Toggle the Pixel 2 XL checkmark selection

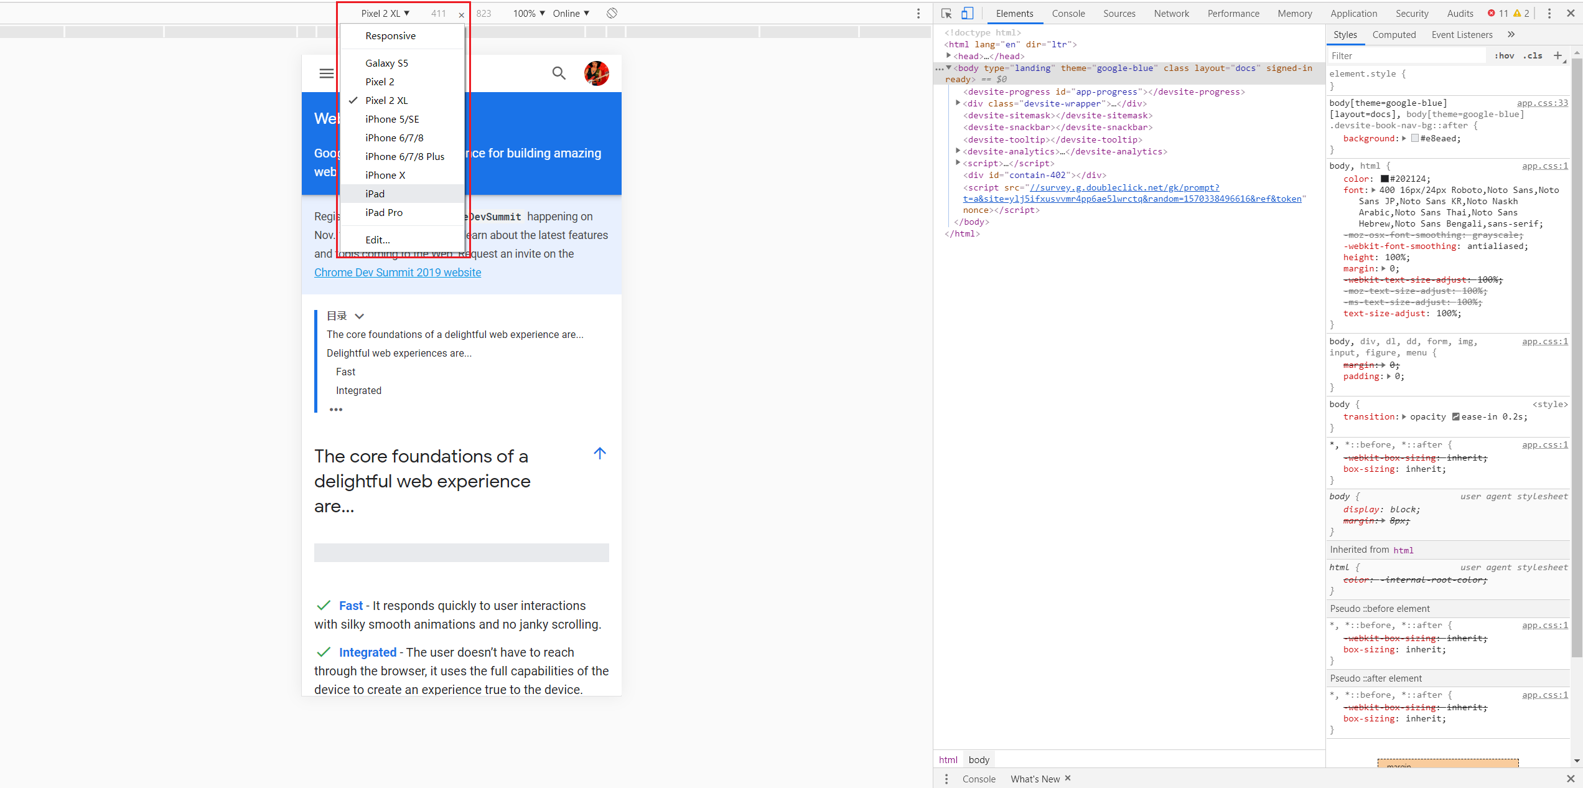click(x=386, y=100)
